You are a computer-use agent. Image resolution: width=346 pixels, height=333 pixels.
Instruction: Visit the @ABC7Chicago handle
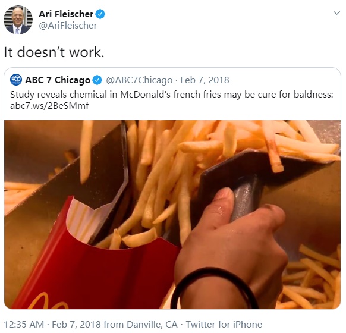tap(139, 80)
